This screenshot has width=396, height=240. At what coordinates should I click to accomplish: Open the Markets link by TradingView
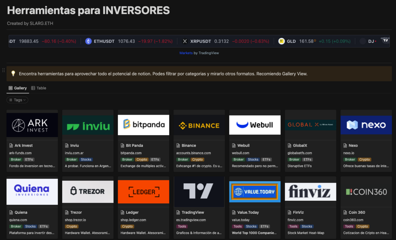pyautogui.click(x=186, y=53)
